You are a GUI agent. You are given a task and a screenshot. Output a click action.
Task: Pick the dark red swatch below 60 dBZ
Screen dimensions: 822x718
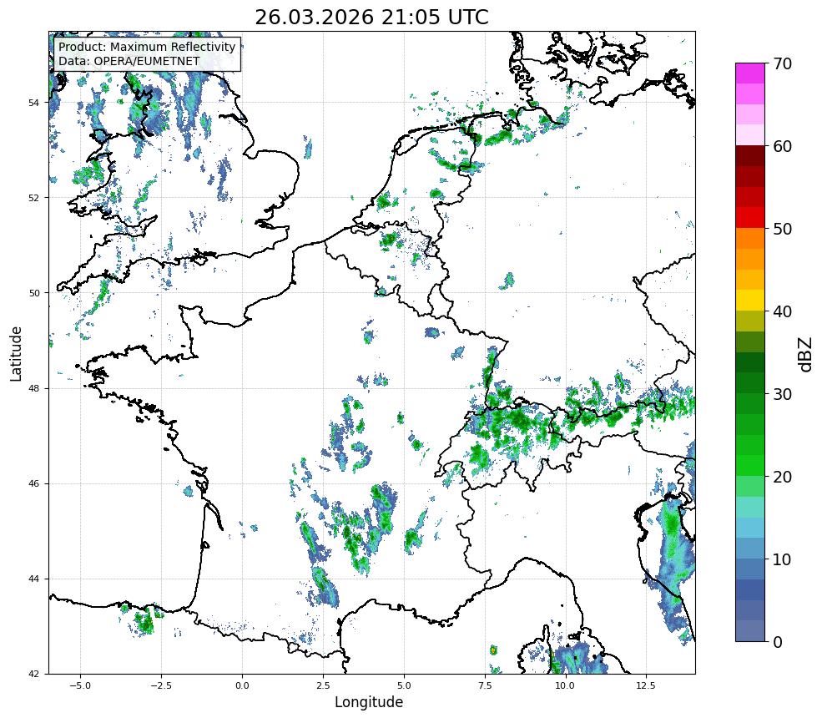(x=750, y=156)
